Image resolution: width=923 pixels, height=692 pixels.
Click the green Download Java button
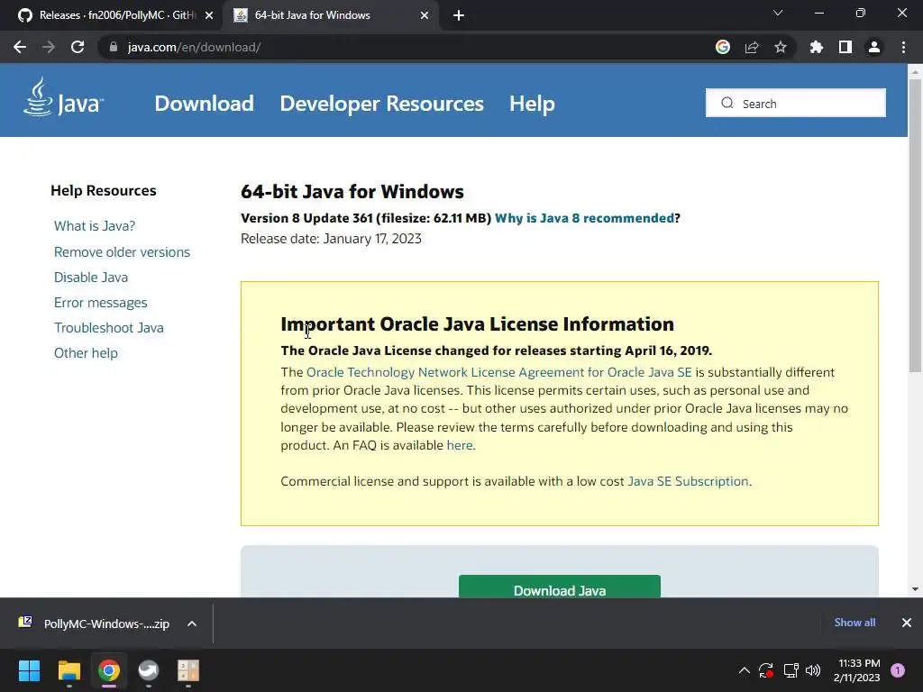(x=559, y=587)
